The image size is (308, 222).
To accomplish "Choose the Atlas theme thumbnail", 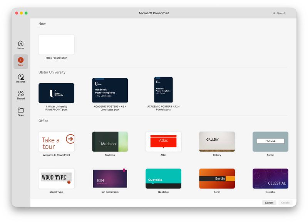I will (x=163, y=142).
